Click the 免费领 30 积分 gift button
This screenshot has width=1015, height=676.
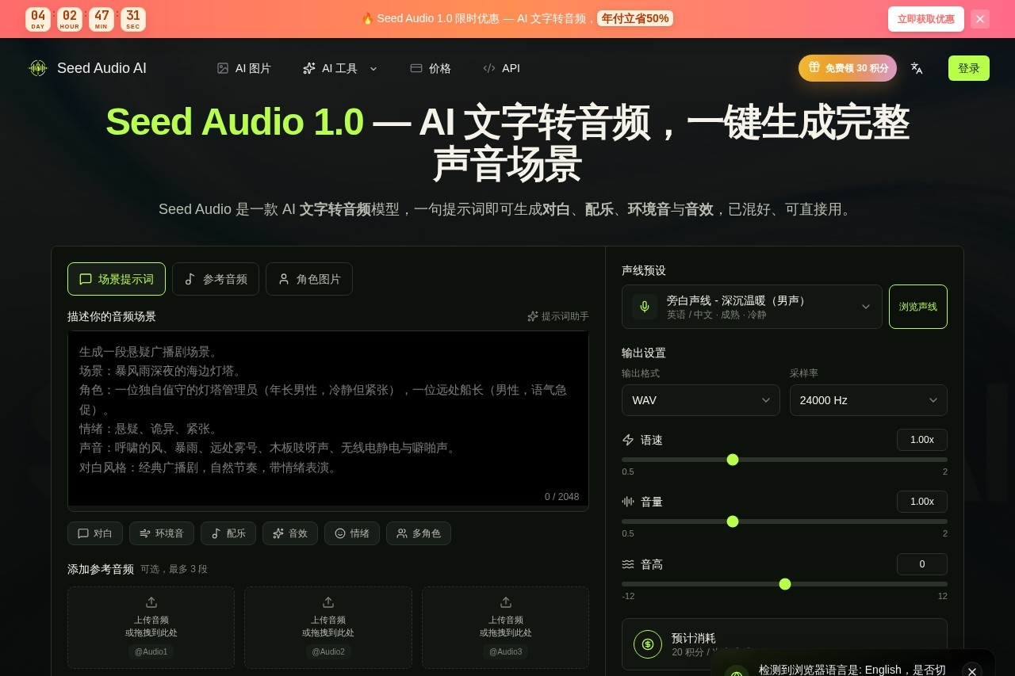coord(848,68)
